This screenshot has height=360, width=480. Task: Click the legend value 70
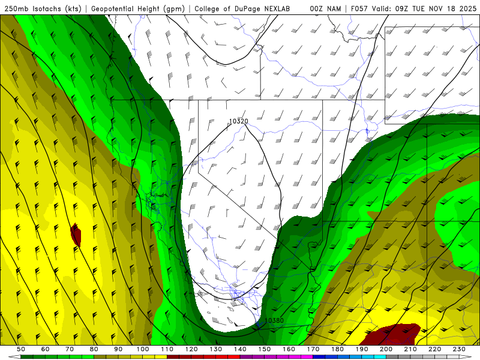pos(70,349)
